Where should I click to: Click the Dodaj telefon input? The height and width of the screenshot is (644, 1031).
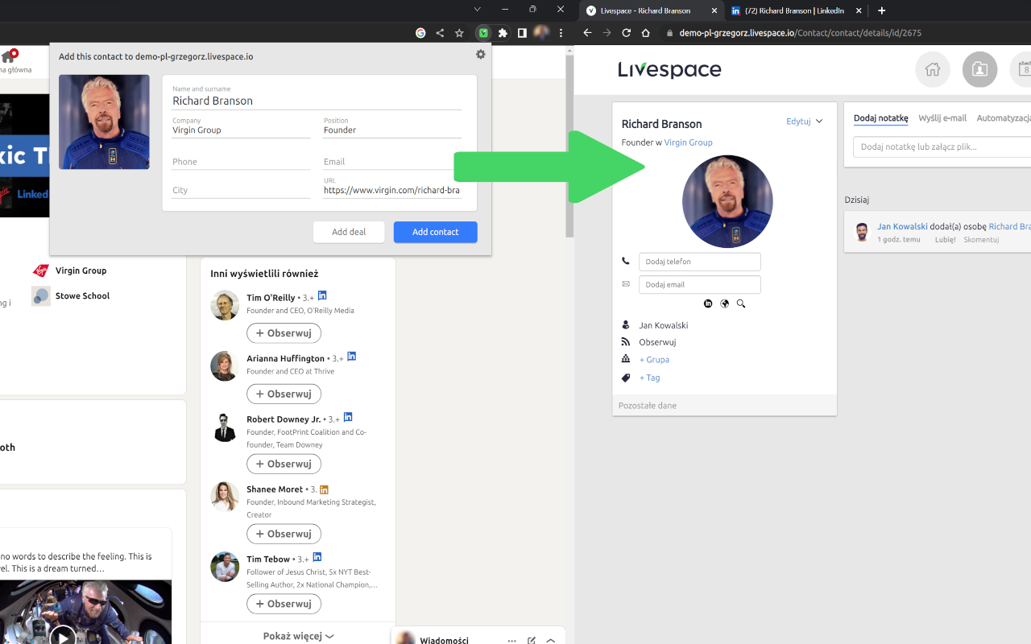[x=699, y=262]
